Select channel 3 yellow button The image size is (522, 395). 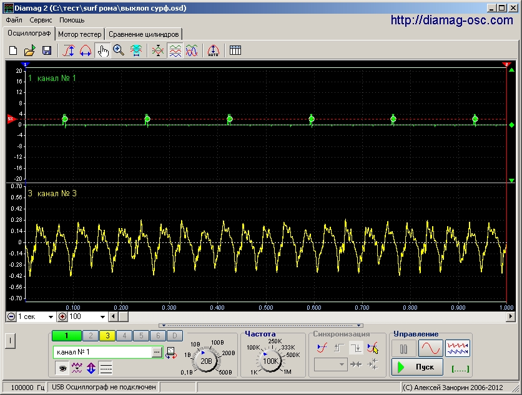(x=107, y=336)
